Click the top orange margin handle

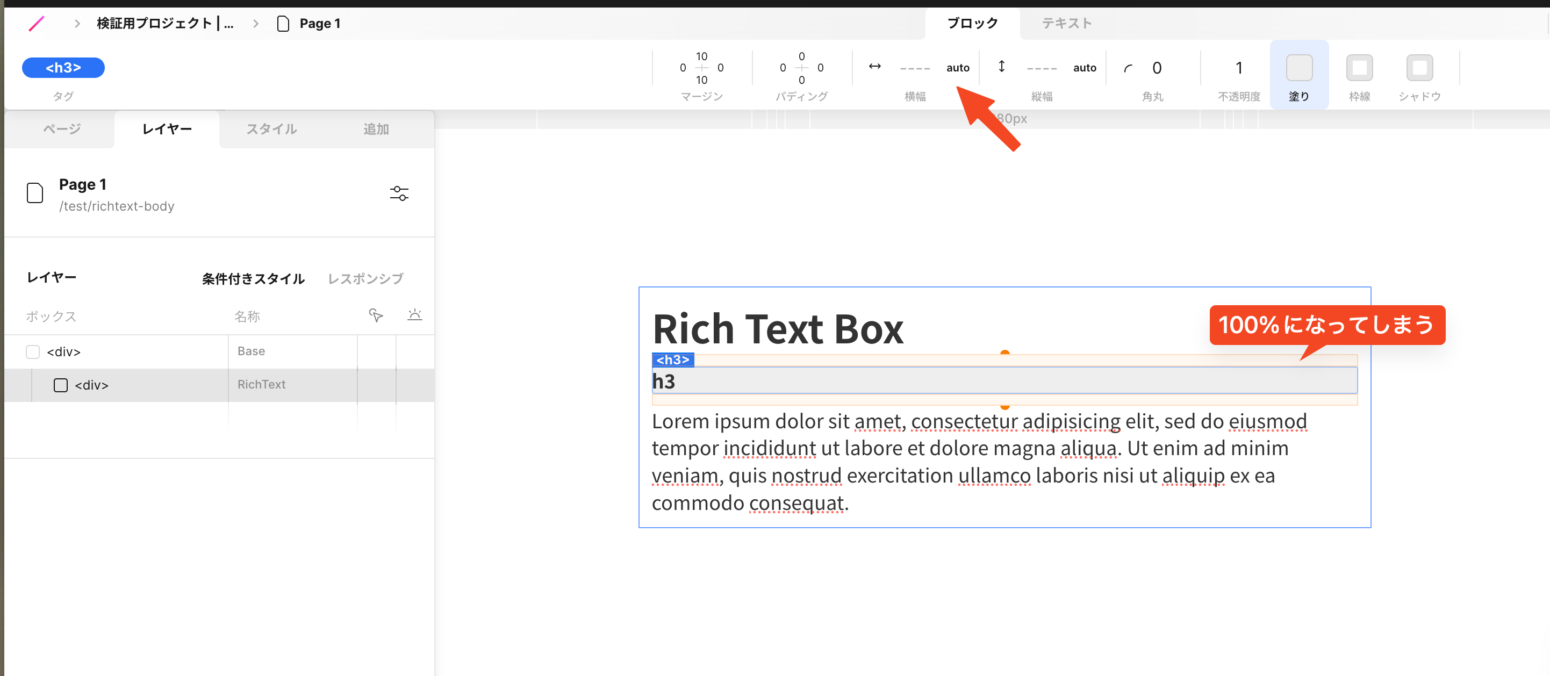tap(1005, 353)
